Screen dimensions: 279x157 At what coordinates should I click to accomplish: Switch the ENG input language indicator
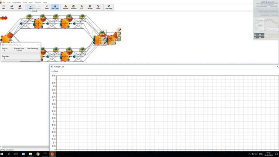coord(261,154)
